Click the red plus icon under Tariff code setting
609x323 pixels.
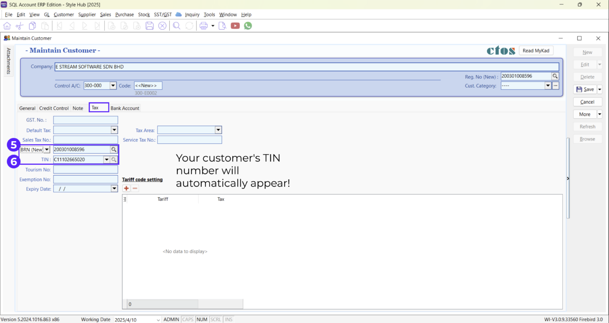point(126,188)
